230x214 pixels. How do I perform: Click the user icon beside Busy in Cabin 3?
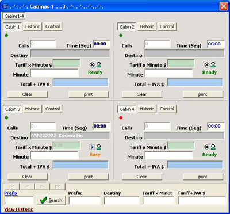[99, 147]
